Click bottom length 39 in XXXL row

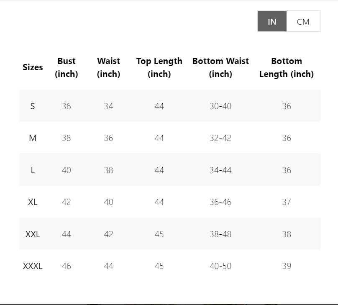click(287, 266)
